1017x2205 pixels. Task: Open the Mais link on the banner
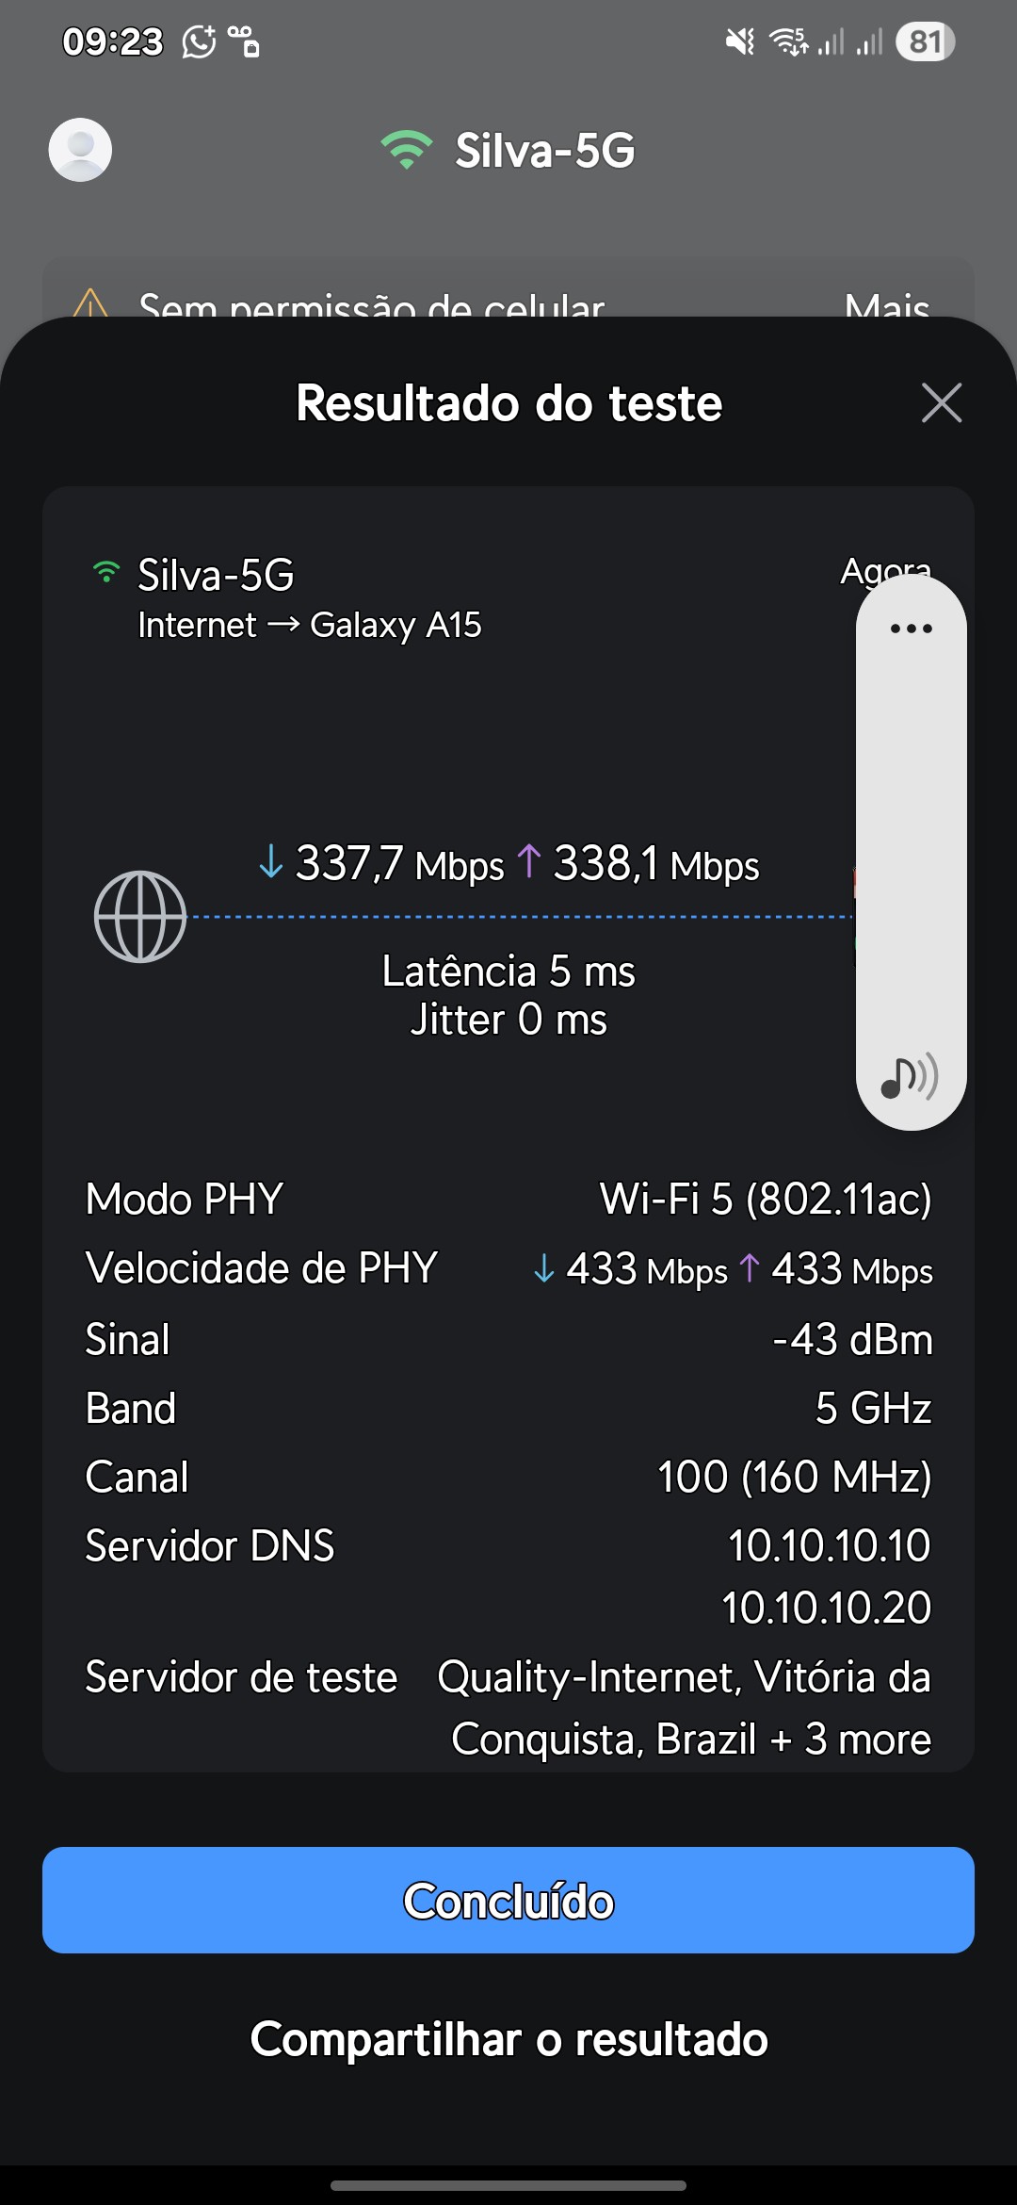pos(886,305)
